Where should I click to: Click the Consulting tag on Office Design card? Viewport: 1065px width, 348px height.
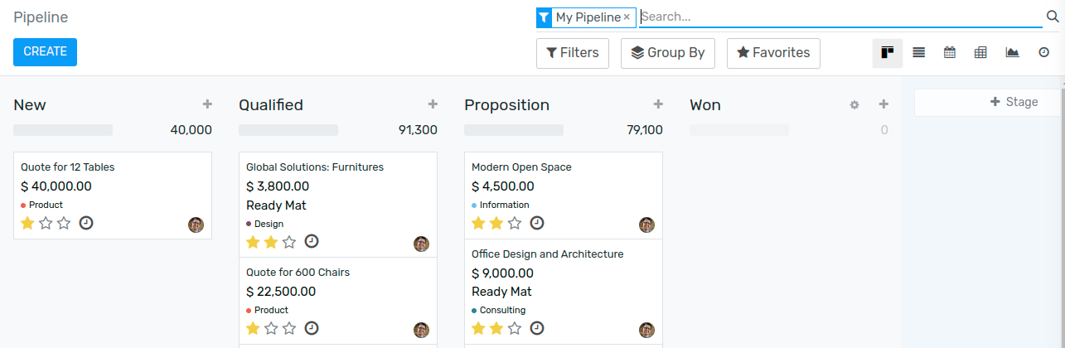pos(498,310)
